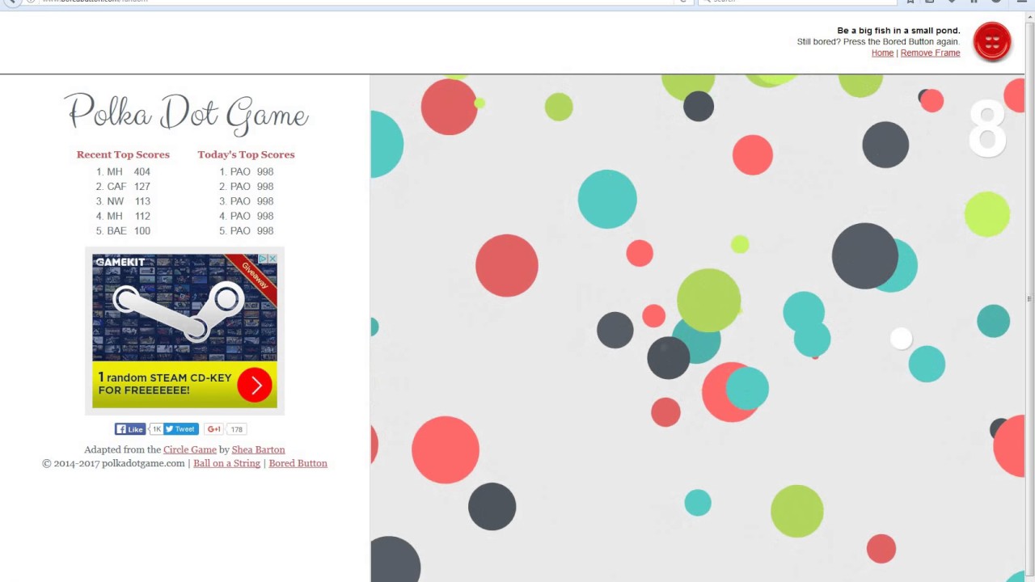The width and height of the screenshot is (1035, 582).
Task: Click the Giveaway ribbon on the ad
Action: (x=255, y=276)
